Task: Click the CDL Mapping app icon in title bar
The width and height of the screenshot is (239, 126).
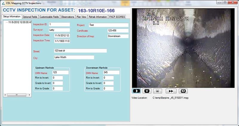Action: (x=4, y=3)
